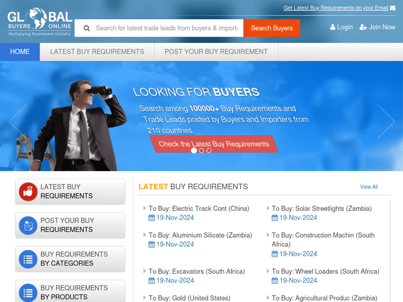The width and height of the screenshot is (403, 302).
Task: Click calendar icon under Excavators
Action: pos(152,281)
